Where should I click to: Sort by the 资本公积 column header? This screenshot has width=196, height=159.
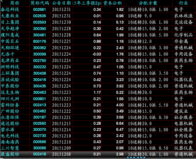click(x=112, y=3)
